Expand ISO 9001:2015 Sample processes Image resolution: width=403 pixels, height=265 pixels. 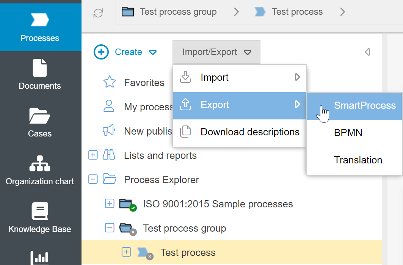[109, 204]
